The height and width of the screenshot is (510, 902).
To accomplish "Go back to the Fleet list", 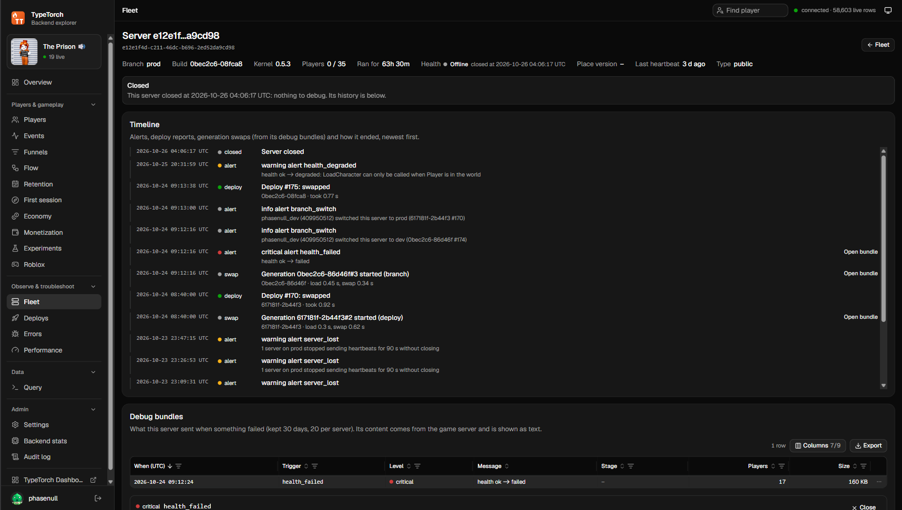I will (878, 45).
